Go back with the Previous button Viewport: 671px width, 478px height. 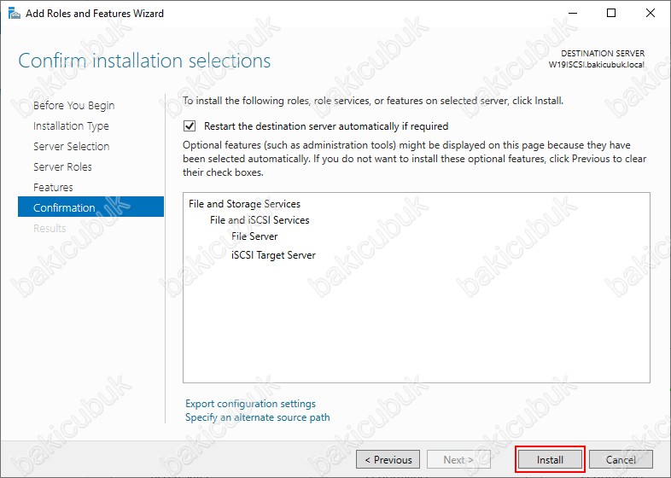pos(388,459)
